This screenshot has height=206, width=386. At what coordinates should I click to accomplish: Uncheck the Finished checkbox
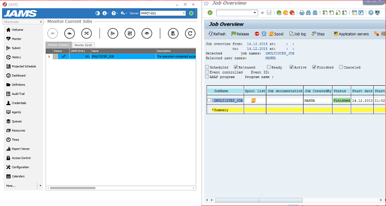(314, 67)
